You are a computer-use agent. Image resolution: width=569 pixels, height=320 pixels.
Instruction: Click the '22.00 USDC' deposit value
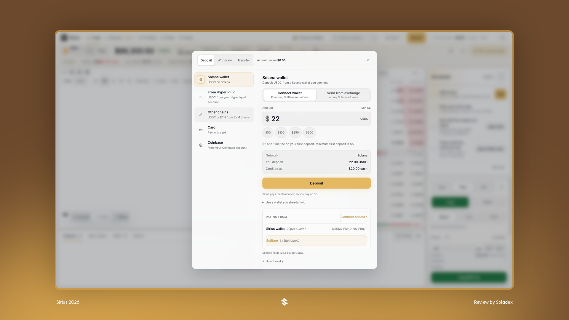click(x=358, y=162)
